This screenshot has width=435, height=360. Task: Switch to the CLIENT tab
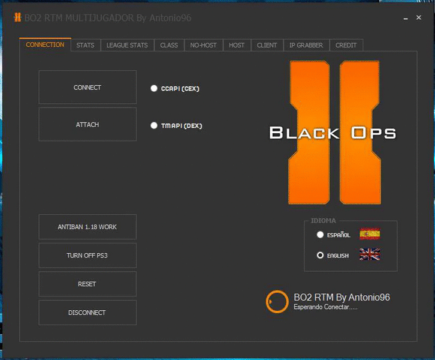[267, 45]
